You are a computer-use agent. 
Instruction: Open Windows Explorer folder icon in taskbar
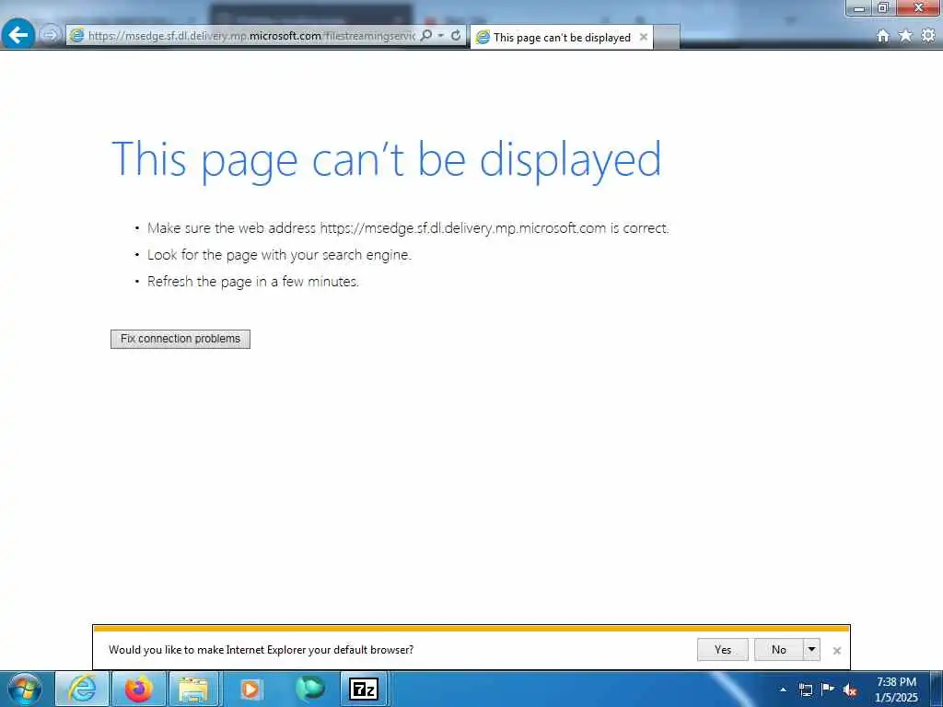click(193, 689)
